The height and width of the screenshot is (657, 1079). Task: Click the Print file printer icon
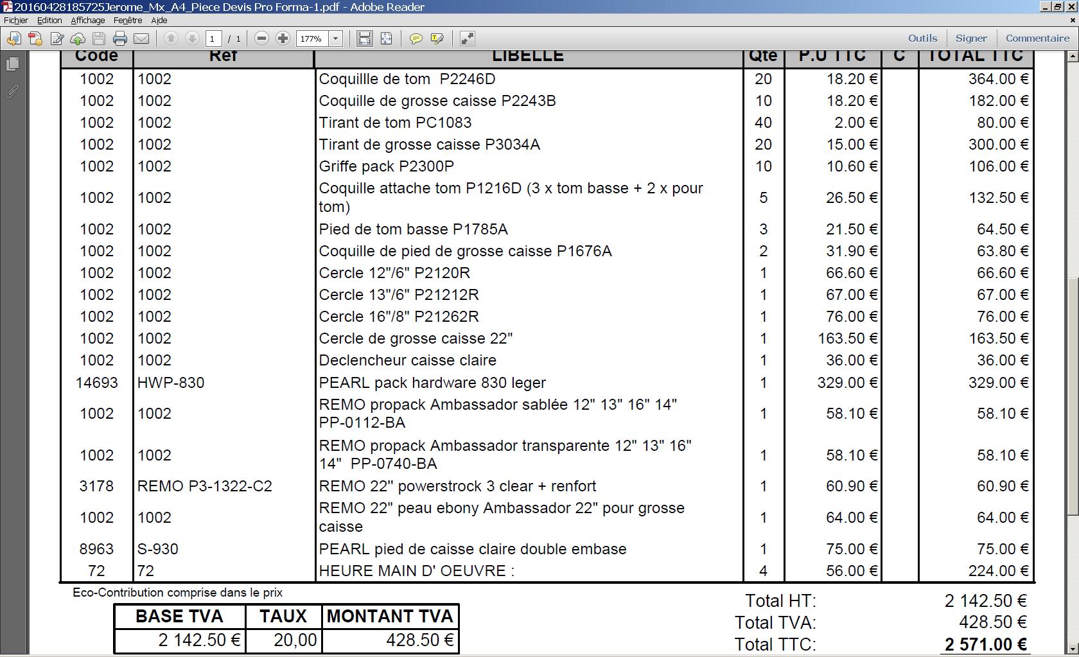pyautogui.click(x=120, y=39)
